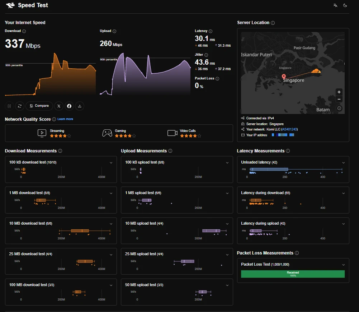Click the Streaming play icon
This screenshot has height=312, width=359.
coord(42,133)
